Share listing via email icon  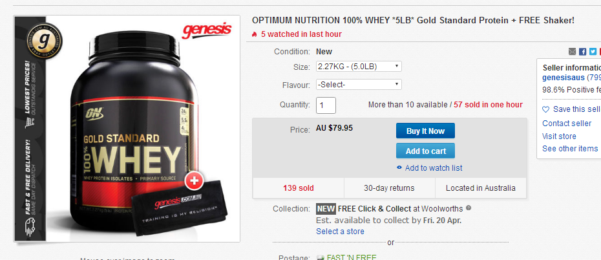coord(573,52)
